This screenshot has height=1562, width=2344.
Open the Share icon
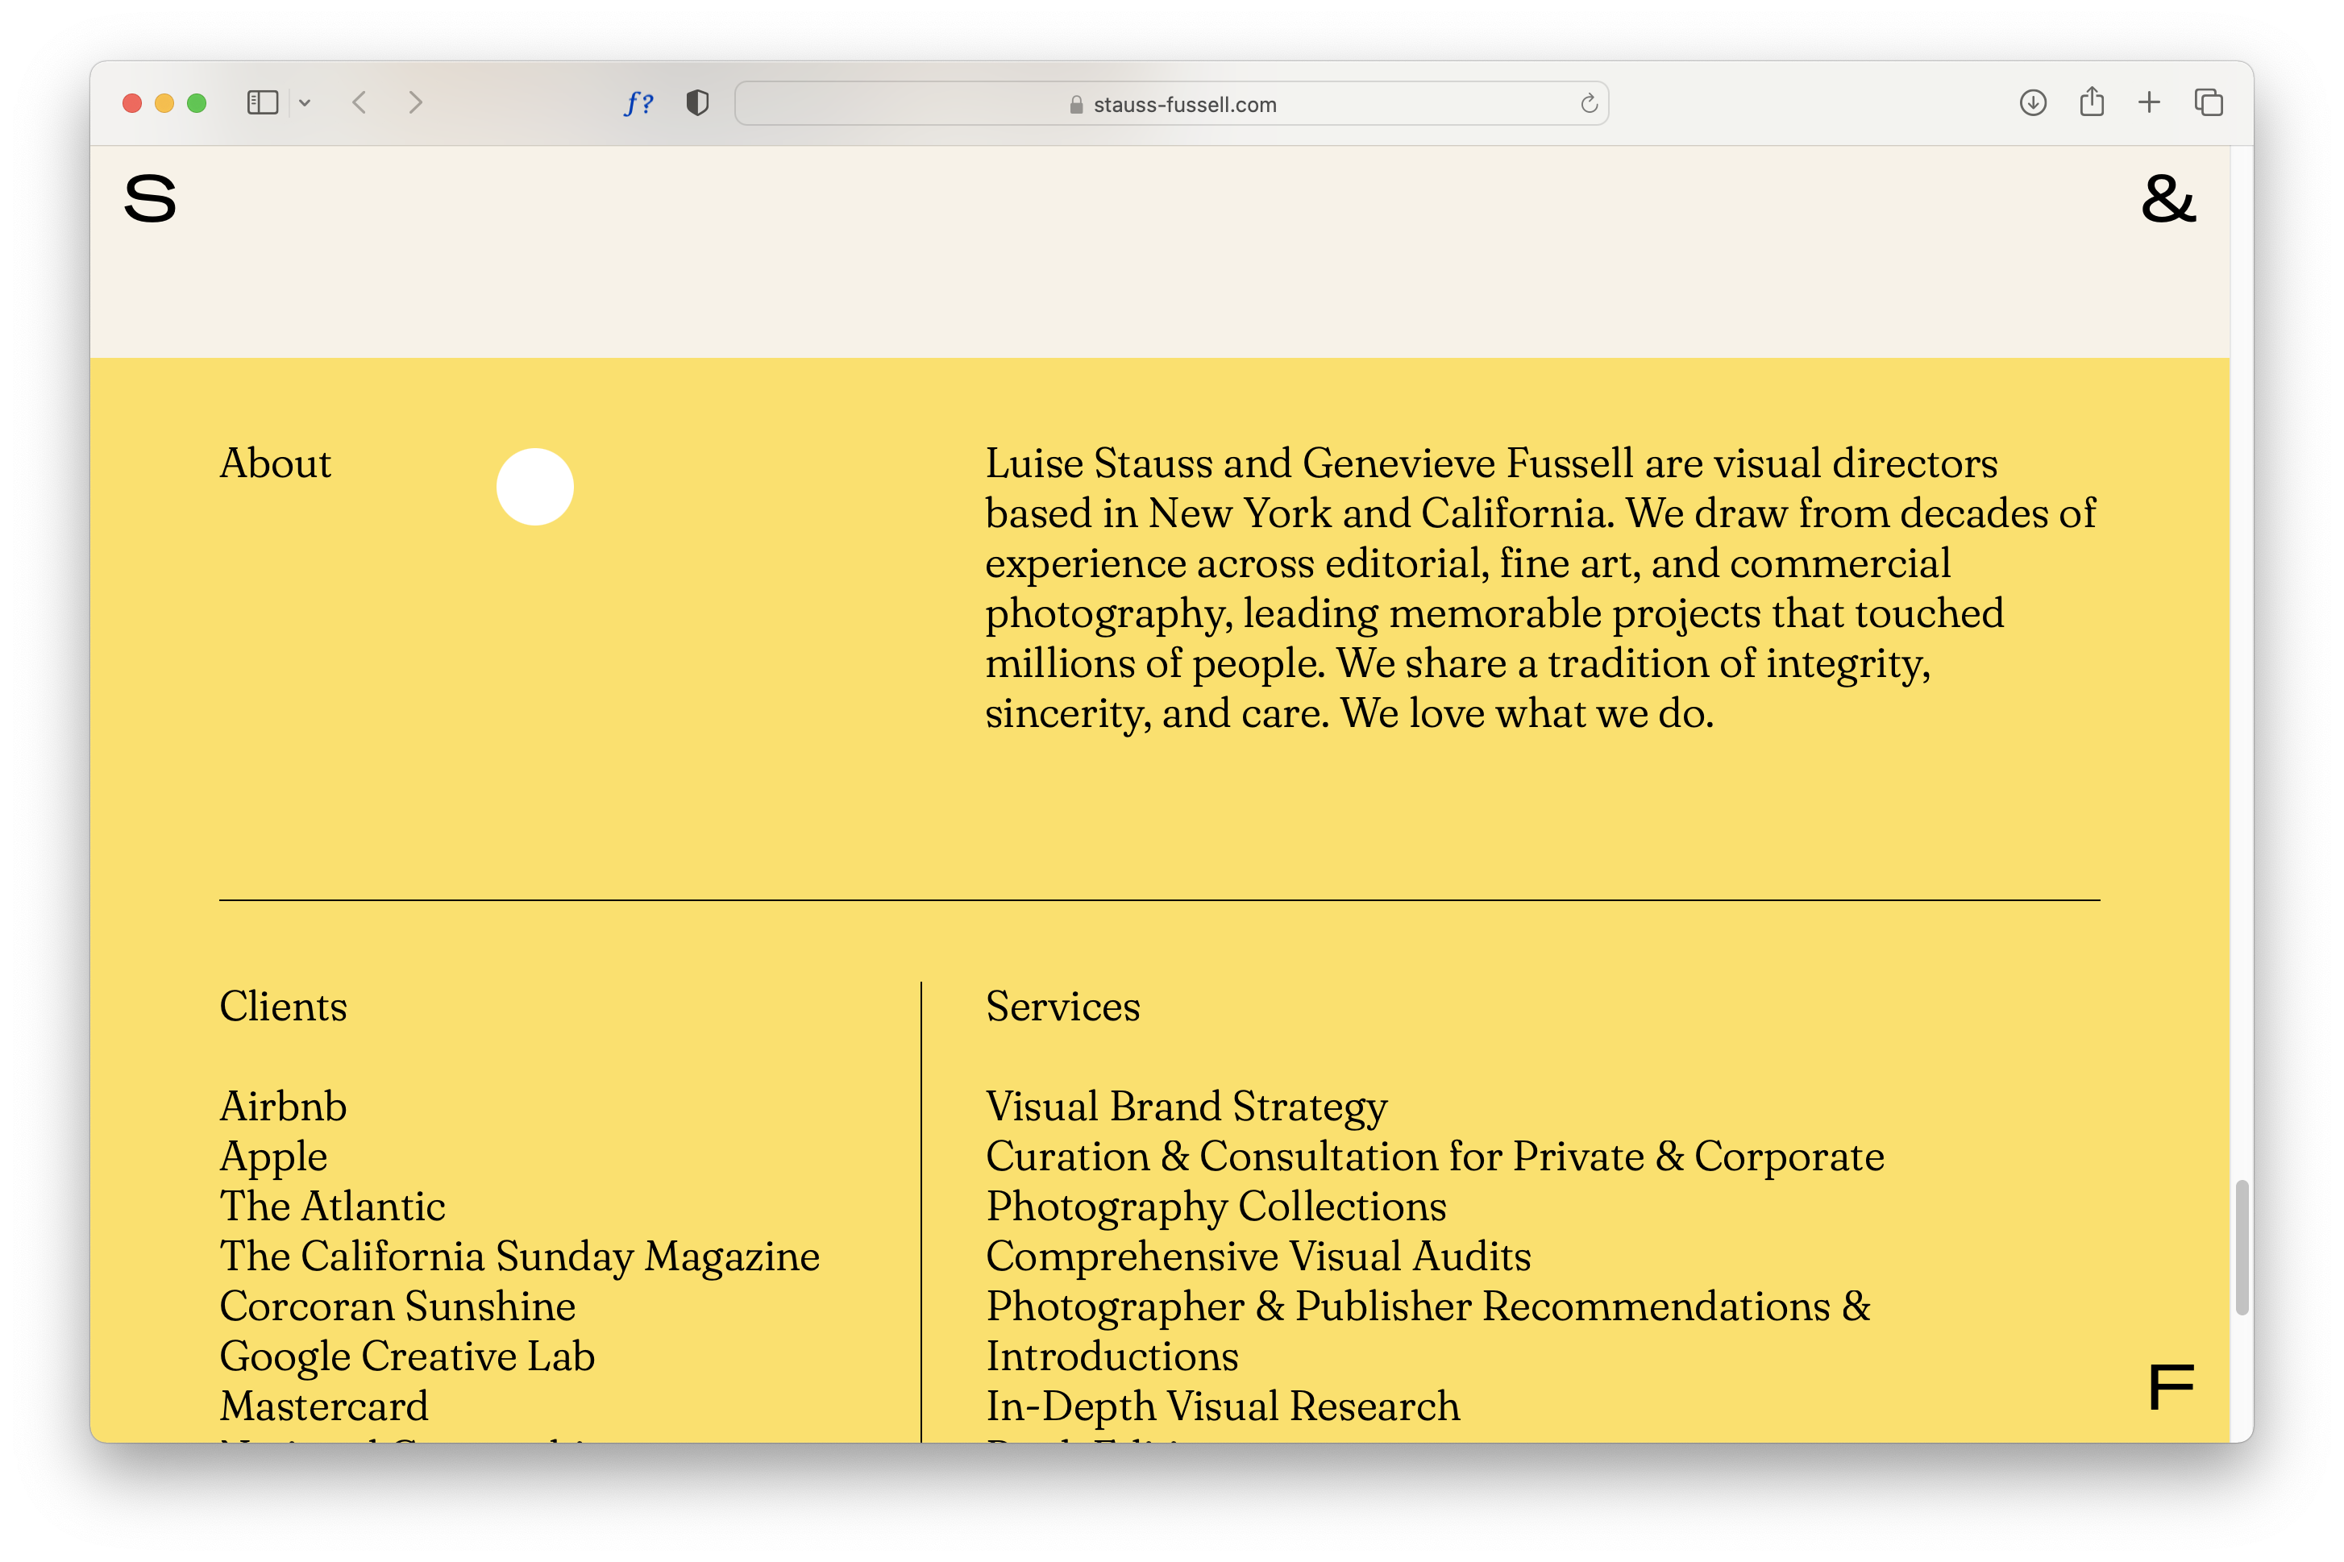[x=2091, y=102]
